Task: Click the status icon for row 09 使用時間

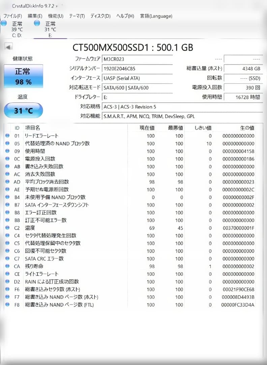Action: point(7,151)
